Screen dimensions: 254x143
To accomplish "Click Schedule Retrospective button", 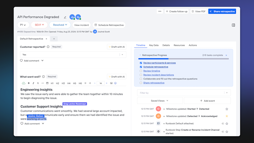I will [x=109, y=25].
